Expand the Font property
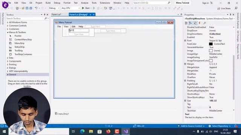The image size is (241, 135). click(x=185, y=40)
